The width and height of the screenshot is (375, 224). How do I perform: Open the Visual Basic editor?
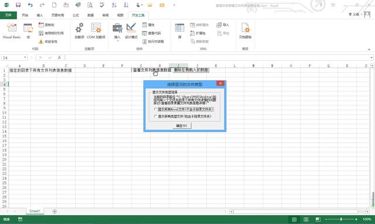click(12, 31)
